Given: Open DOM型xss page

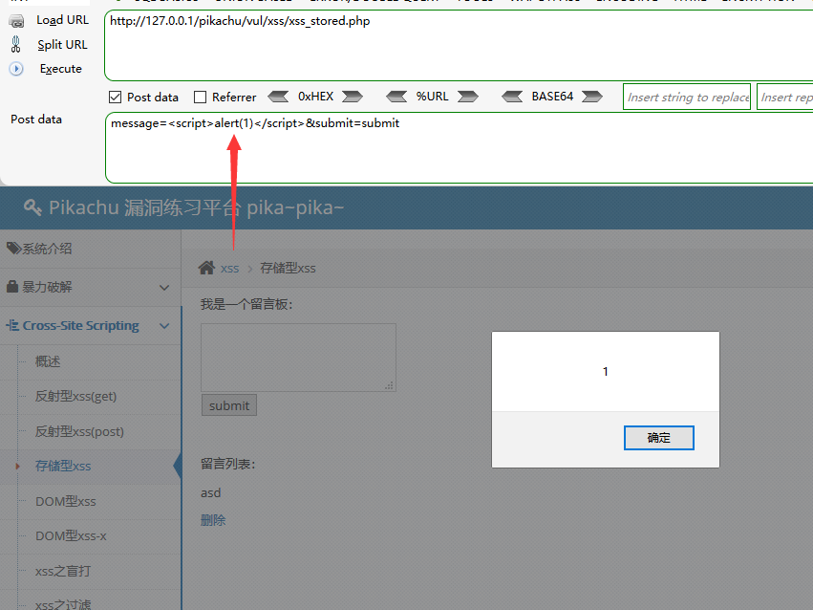Looking at the screenshot, I should pyautogui.click(x=65, y=501).
